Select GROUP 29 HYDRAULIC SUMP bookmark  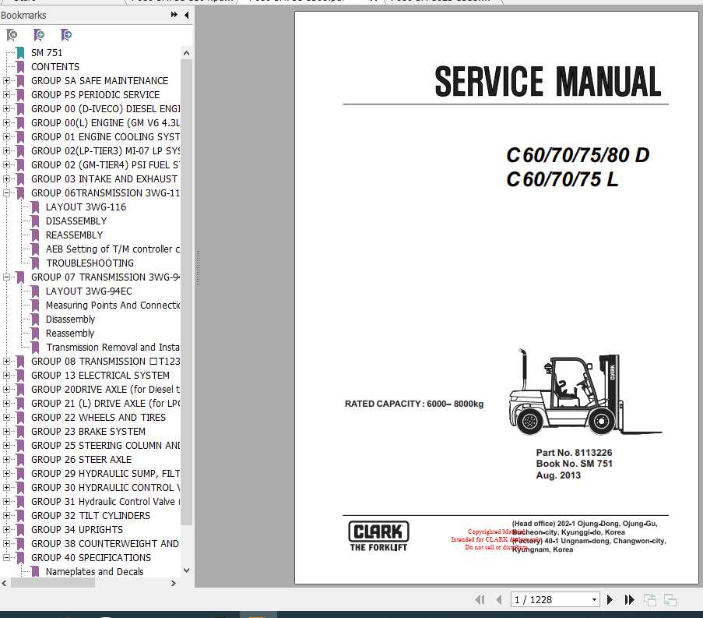[x=105, y=474]
